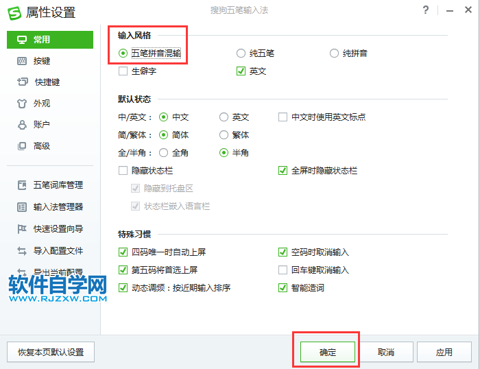Click the shortcut icon beside 快捷键
The image size is (480, 369).
tap(22, 82)
